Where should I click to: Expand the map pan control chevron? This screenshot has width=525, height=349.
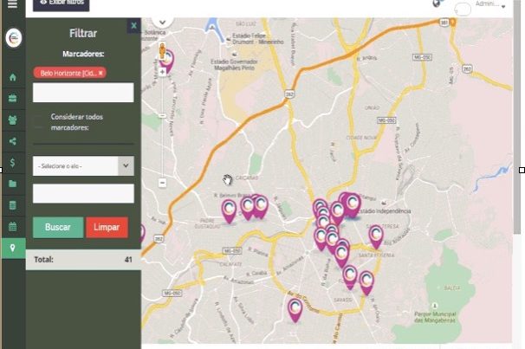coord(162,19)
